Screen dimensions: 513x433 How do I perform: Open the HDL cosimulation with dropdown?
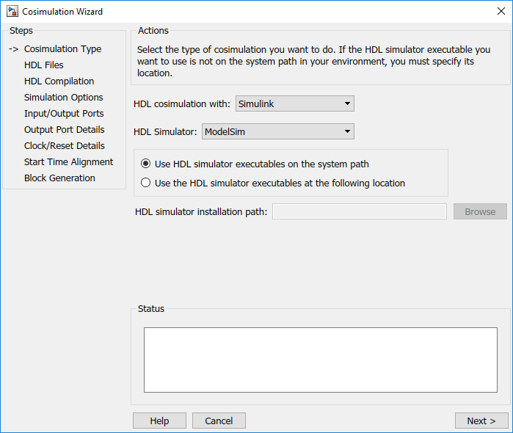point(294,103)
